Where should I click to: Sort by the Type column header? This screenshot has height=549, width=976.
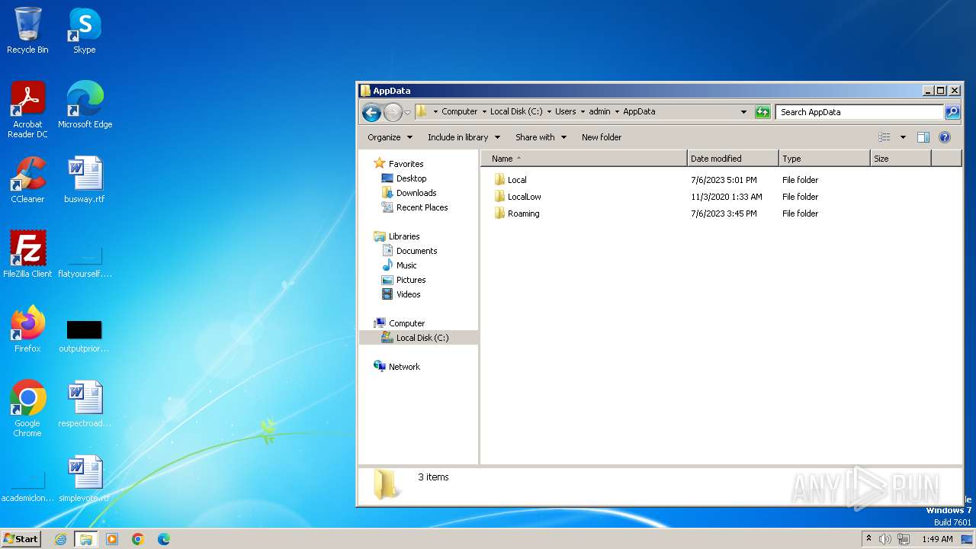[824, 159]
